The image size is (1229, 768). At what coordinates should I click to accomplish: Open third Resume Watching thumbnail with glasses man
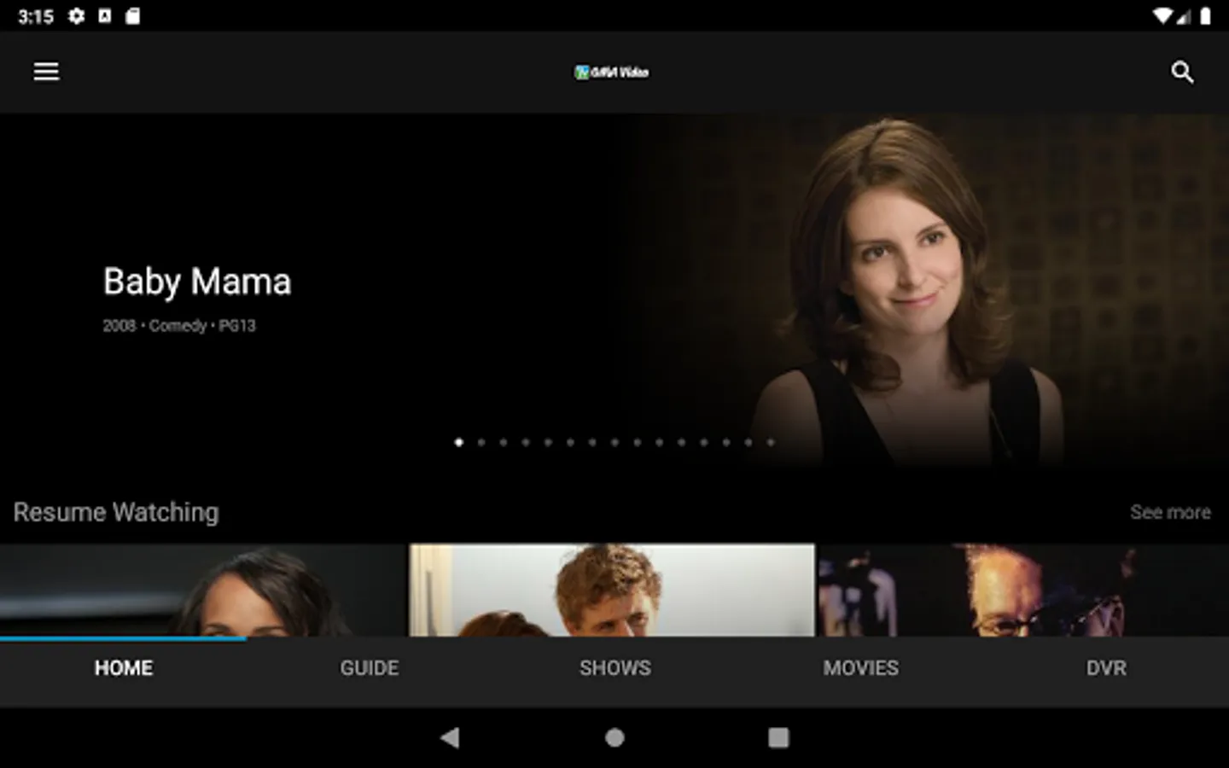pos(1023,591)
